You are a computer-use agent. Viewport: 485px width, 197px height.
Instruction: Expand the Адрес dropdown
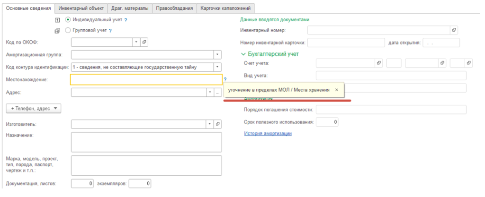(210, 93)
